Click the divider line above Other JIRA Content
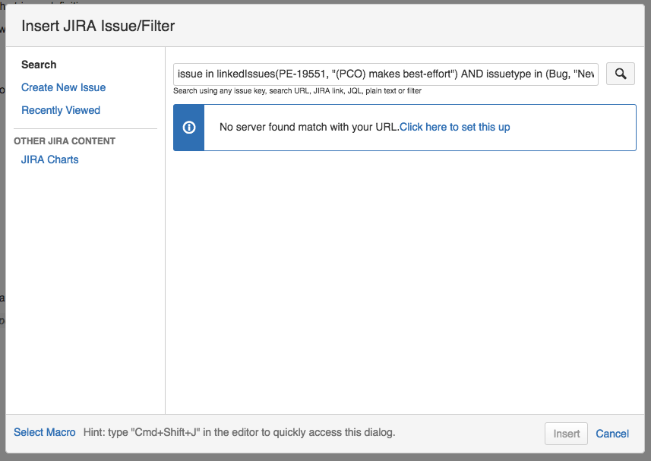651x461 pixels. click(x=86, y=128)
